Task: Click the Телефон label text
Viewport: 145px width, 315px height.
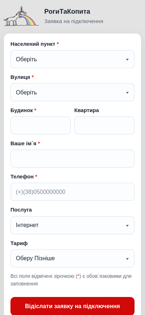Action: pos(22,177)
